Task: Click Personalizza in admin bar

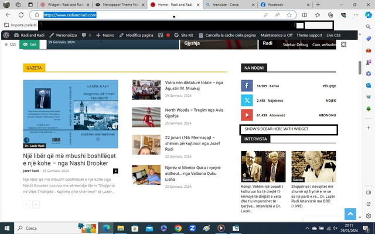Action: pos(63,35)
